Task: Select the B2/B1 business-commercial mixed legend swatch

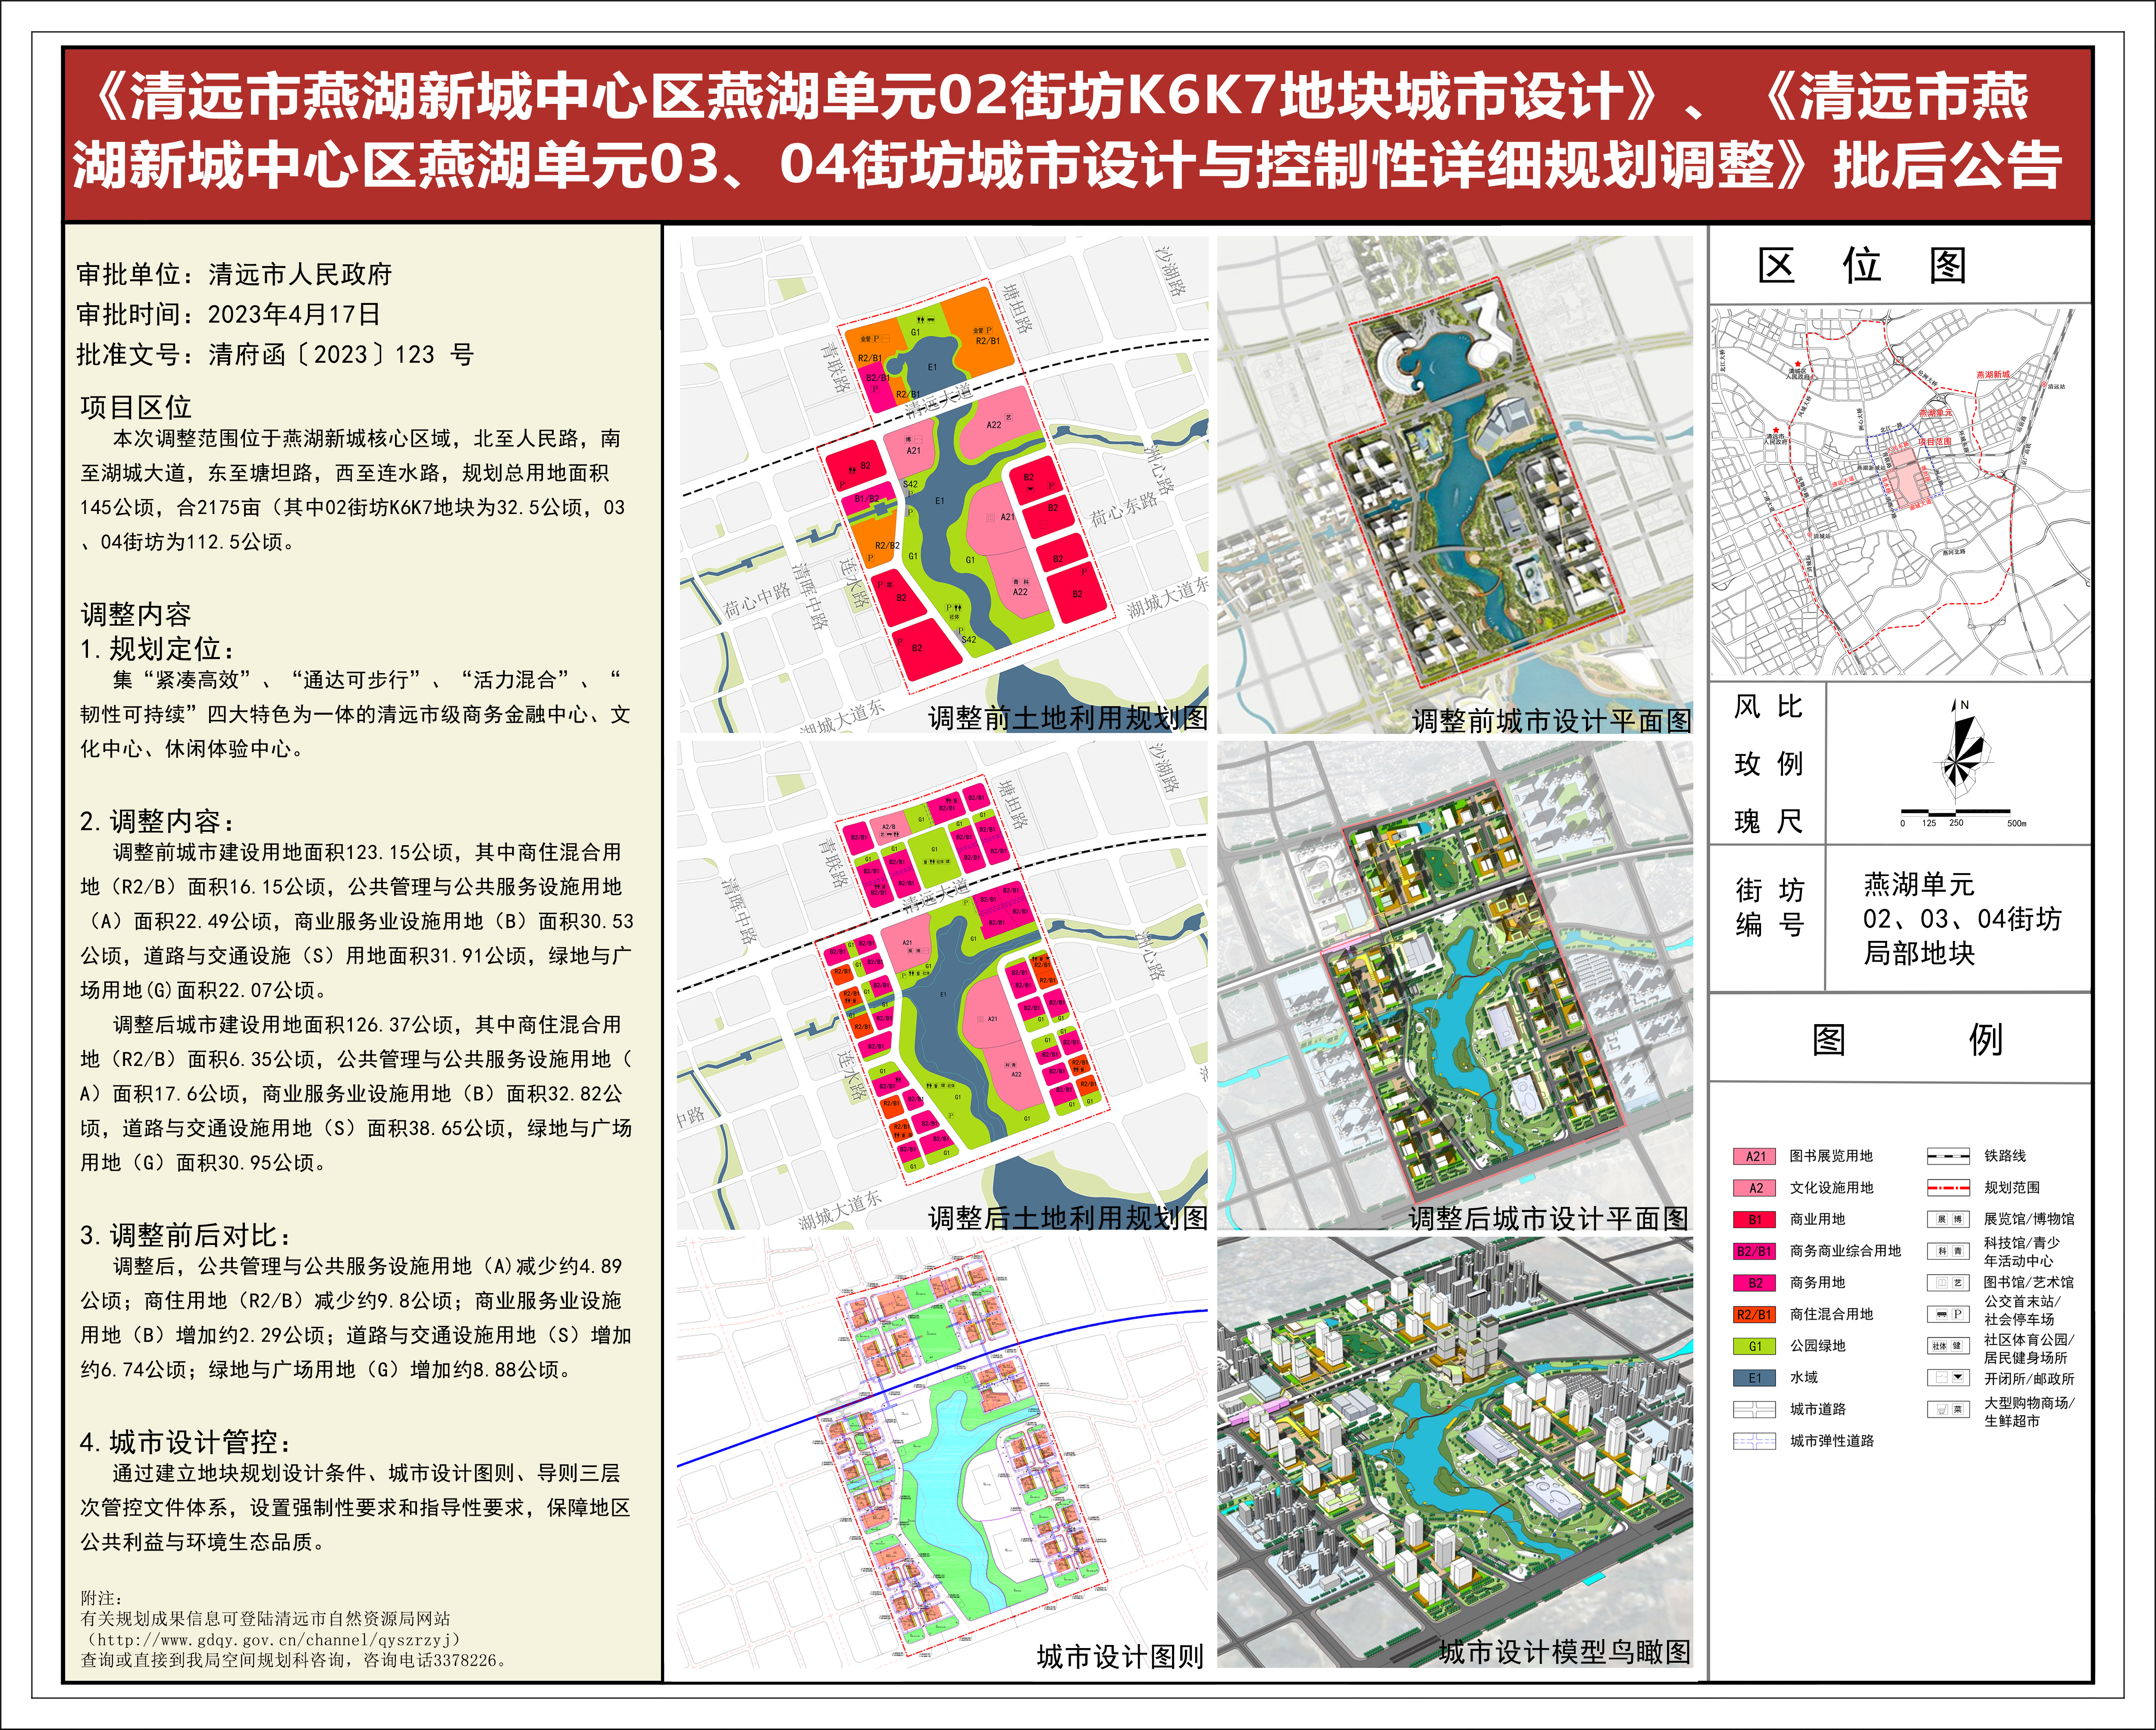Action: [1755, 1251]
